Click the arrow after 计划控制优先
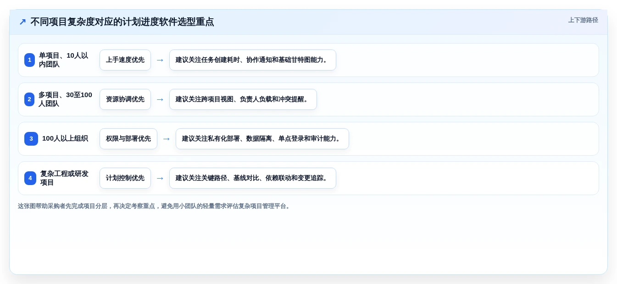The image size is (617, 284). tap(160, 178)
